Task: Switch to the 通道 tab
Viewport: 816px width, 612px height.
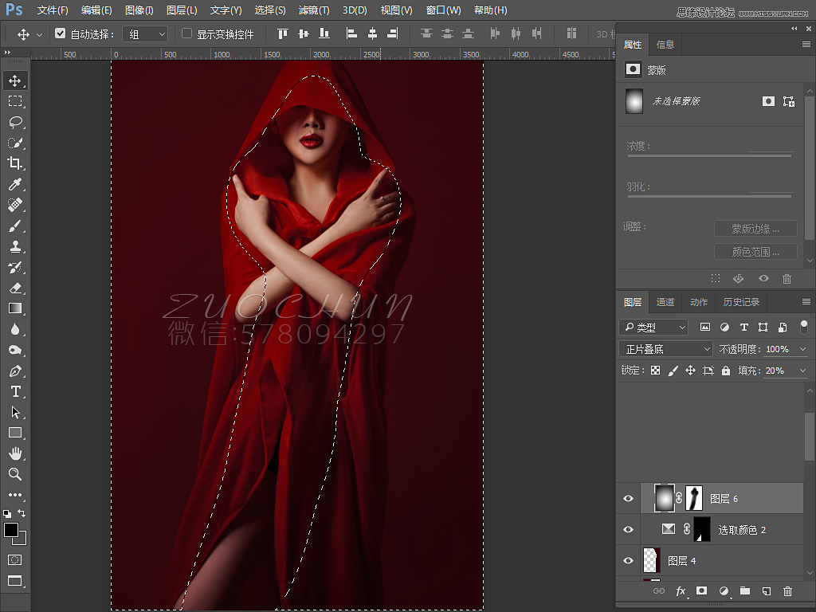Action: (x=665, y=302)
